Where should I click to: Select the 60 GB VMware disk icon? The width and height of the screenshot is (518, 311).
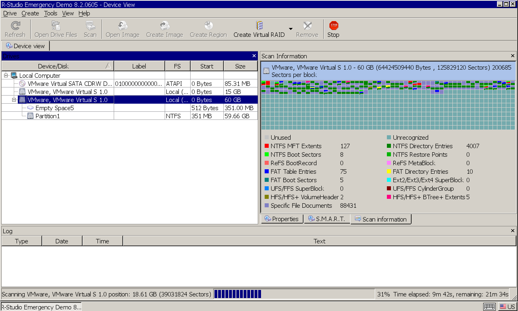click(x=22, y=100)
